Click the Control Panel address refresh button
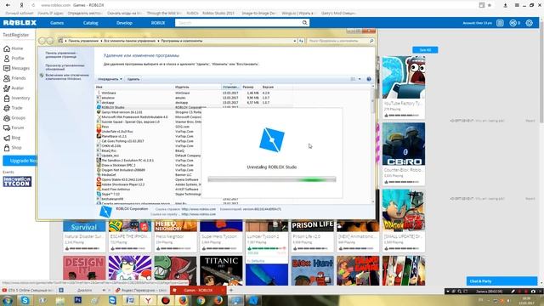The width and height of the screenshot is (544, 306). coord(301,41)
